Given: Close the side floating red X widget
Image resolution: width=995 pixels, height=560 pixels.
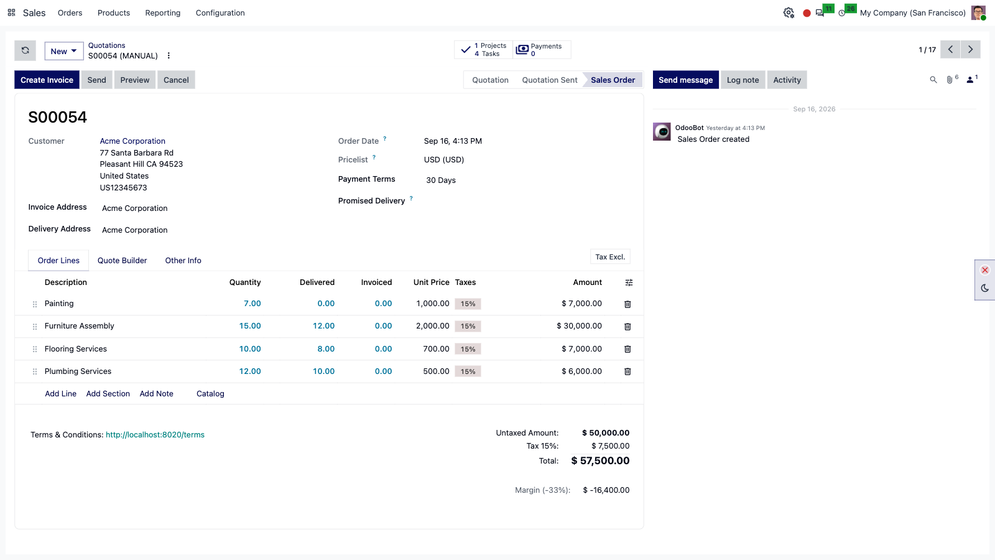Looking at the screenshot, I should click(985, 270).
